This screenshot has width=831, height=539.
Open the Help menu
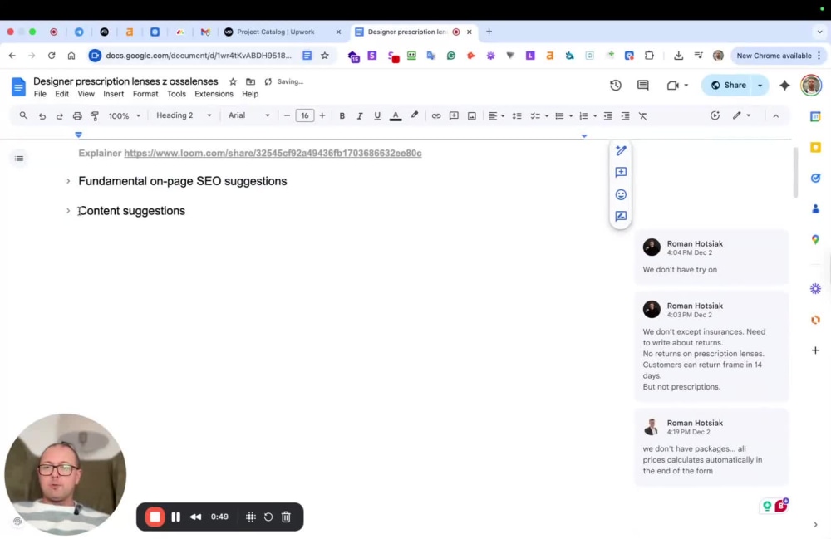pos(250,94)
